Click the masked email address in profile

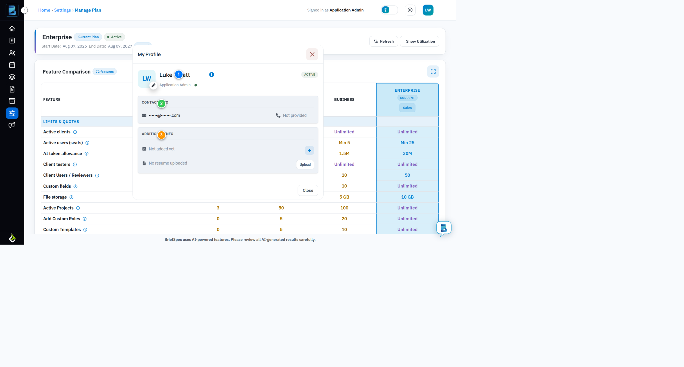tap(164, 115)
